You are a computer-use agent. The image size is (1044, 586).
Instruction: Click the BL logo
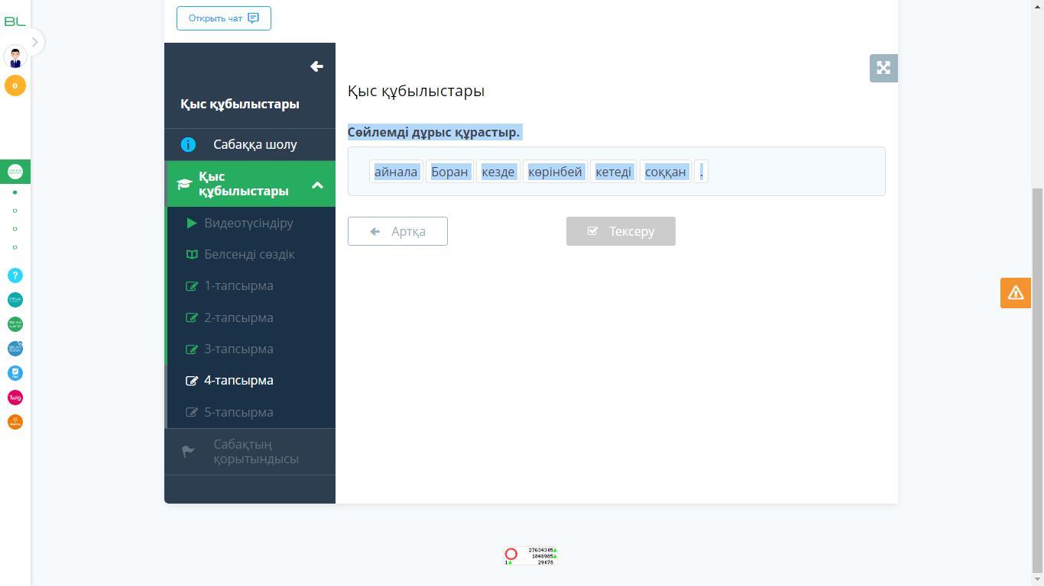(15, 21)
